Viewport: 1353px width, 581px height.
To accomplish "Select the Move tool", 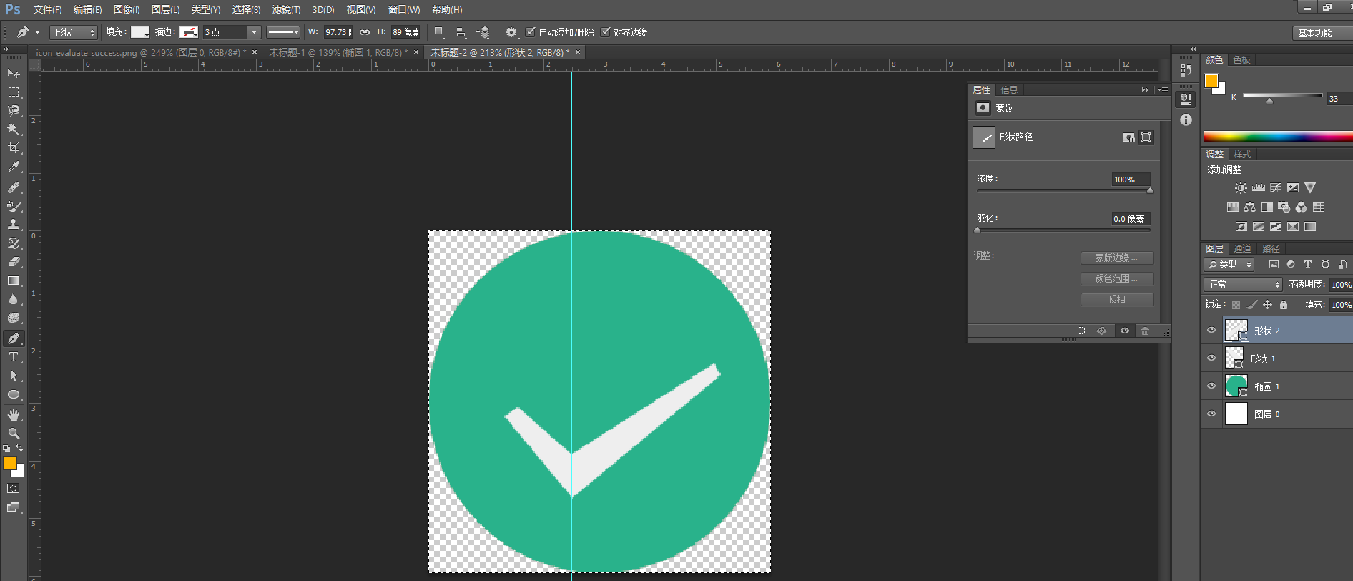I will click(x=14, y=74).
